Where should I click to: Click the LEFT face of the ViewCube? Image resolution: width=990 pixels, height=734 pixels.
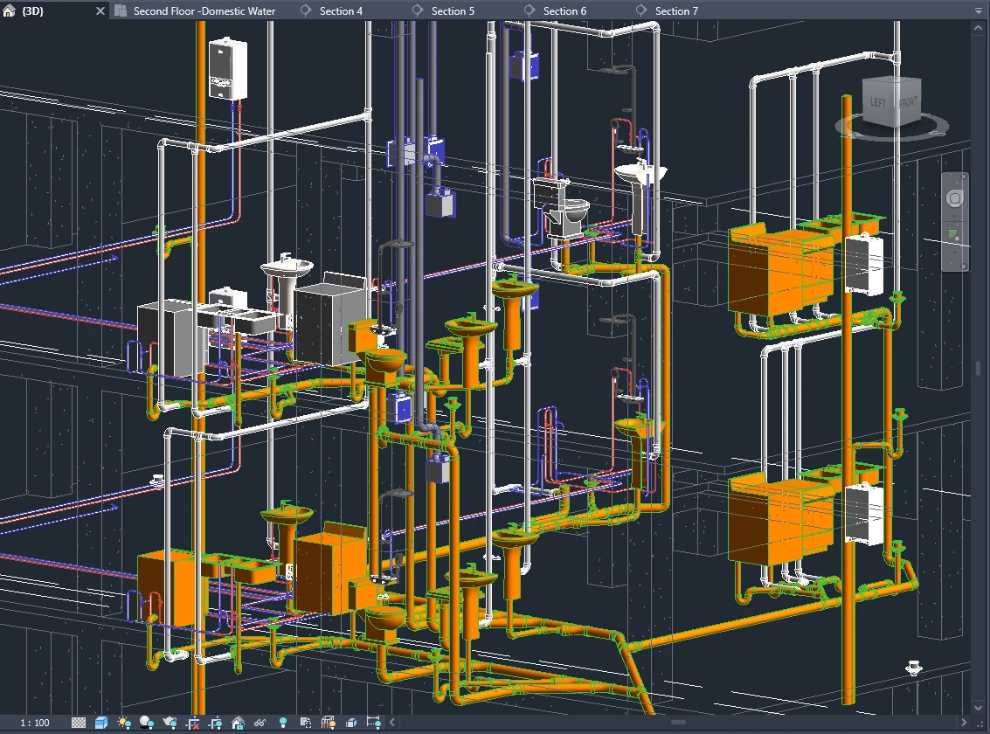coord(878,102)
